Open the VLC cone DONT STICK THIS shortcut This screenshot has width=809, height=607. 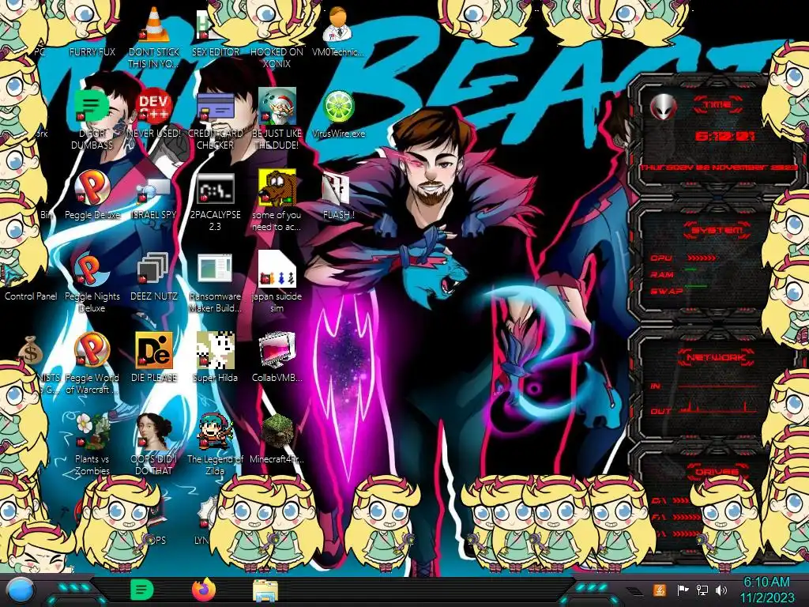point(154,36)
